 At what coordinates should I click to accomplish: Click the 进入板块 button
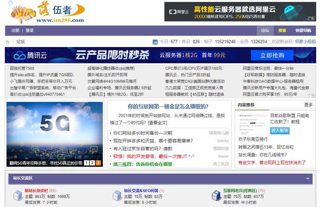click(280, 131)
